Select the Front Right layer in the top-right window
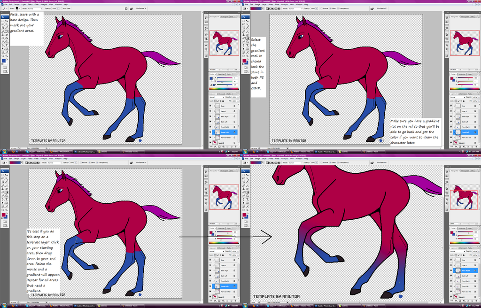 point(465,127)
